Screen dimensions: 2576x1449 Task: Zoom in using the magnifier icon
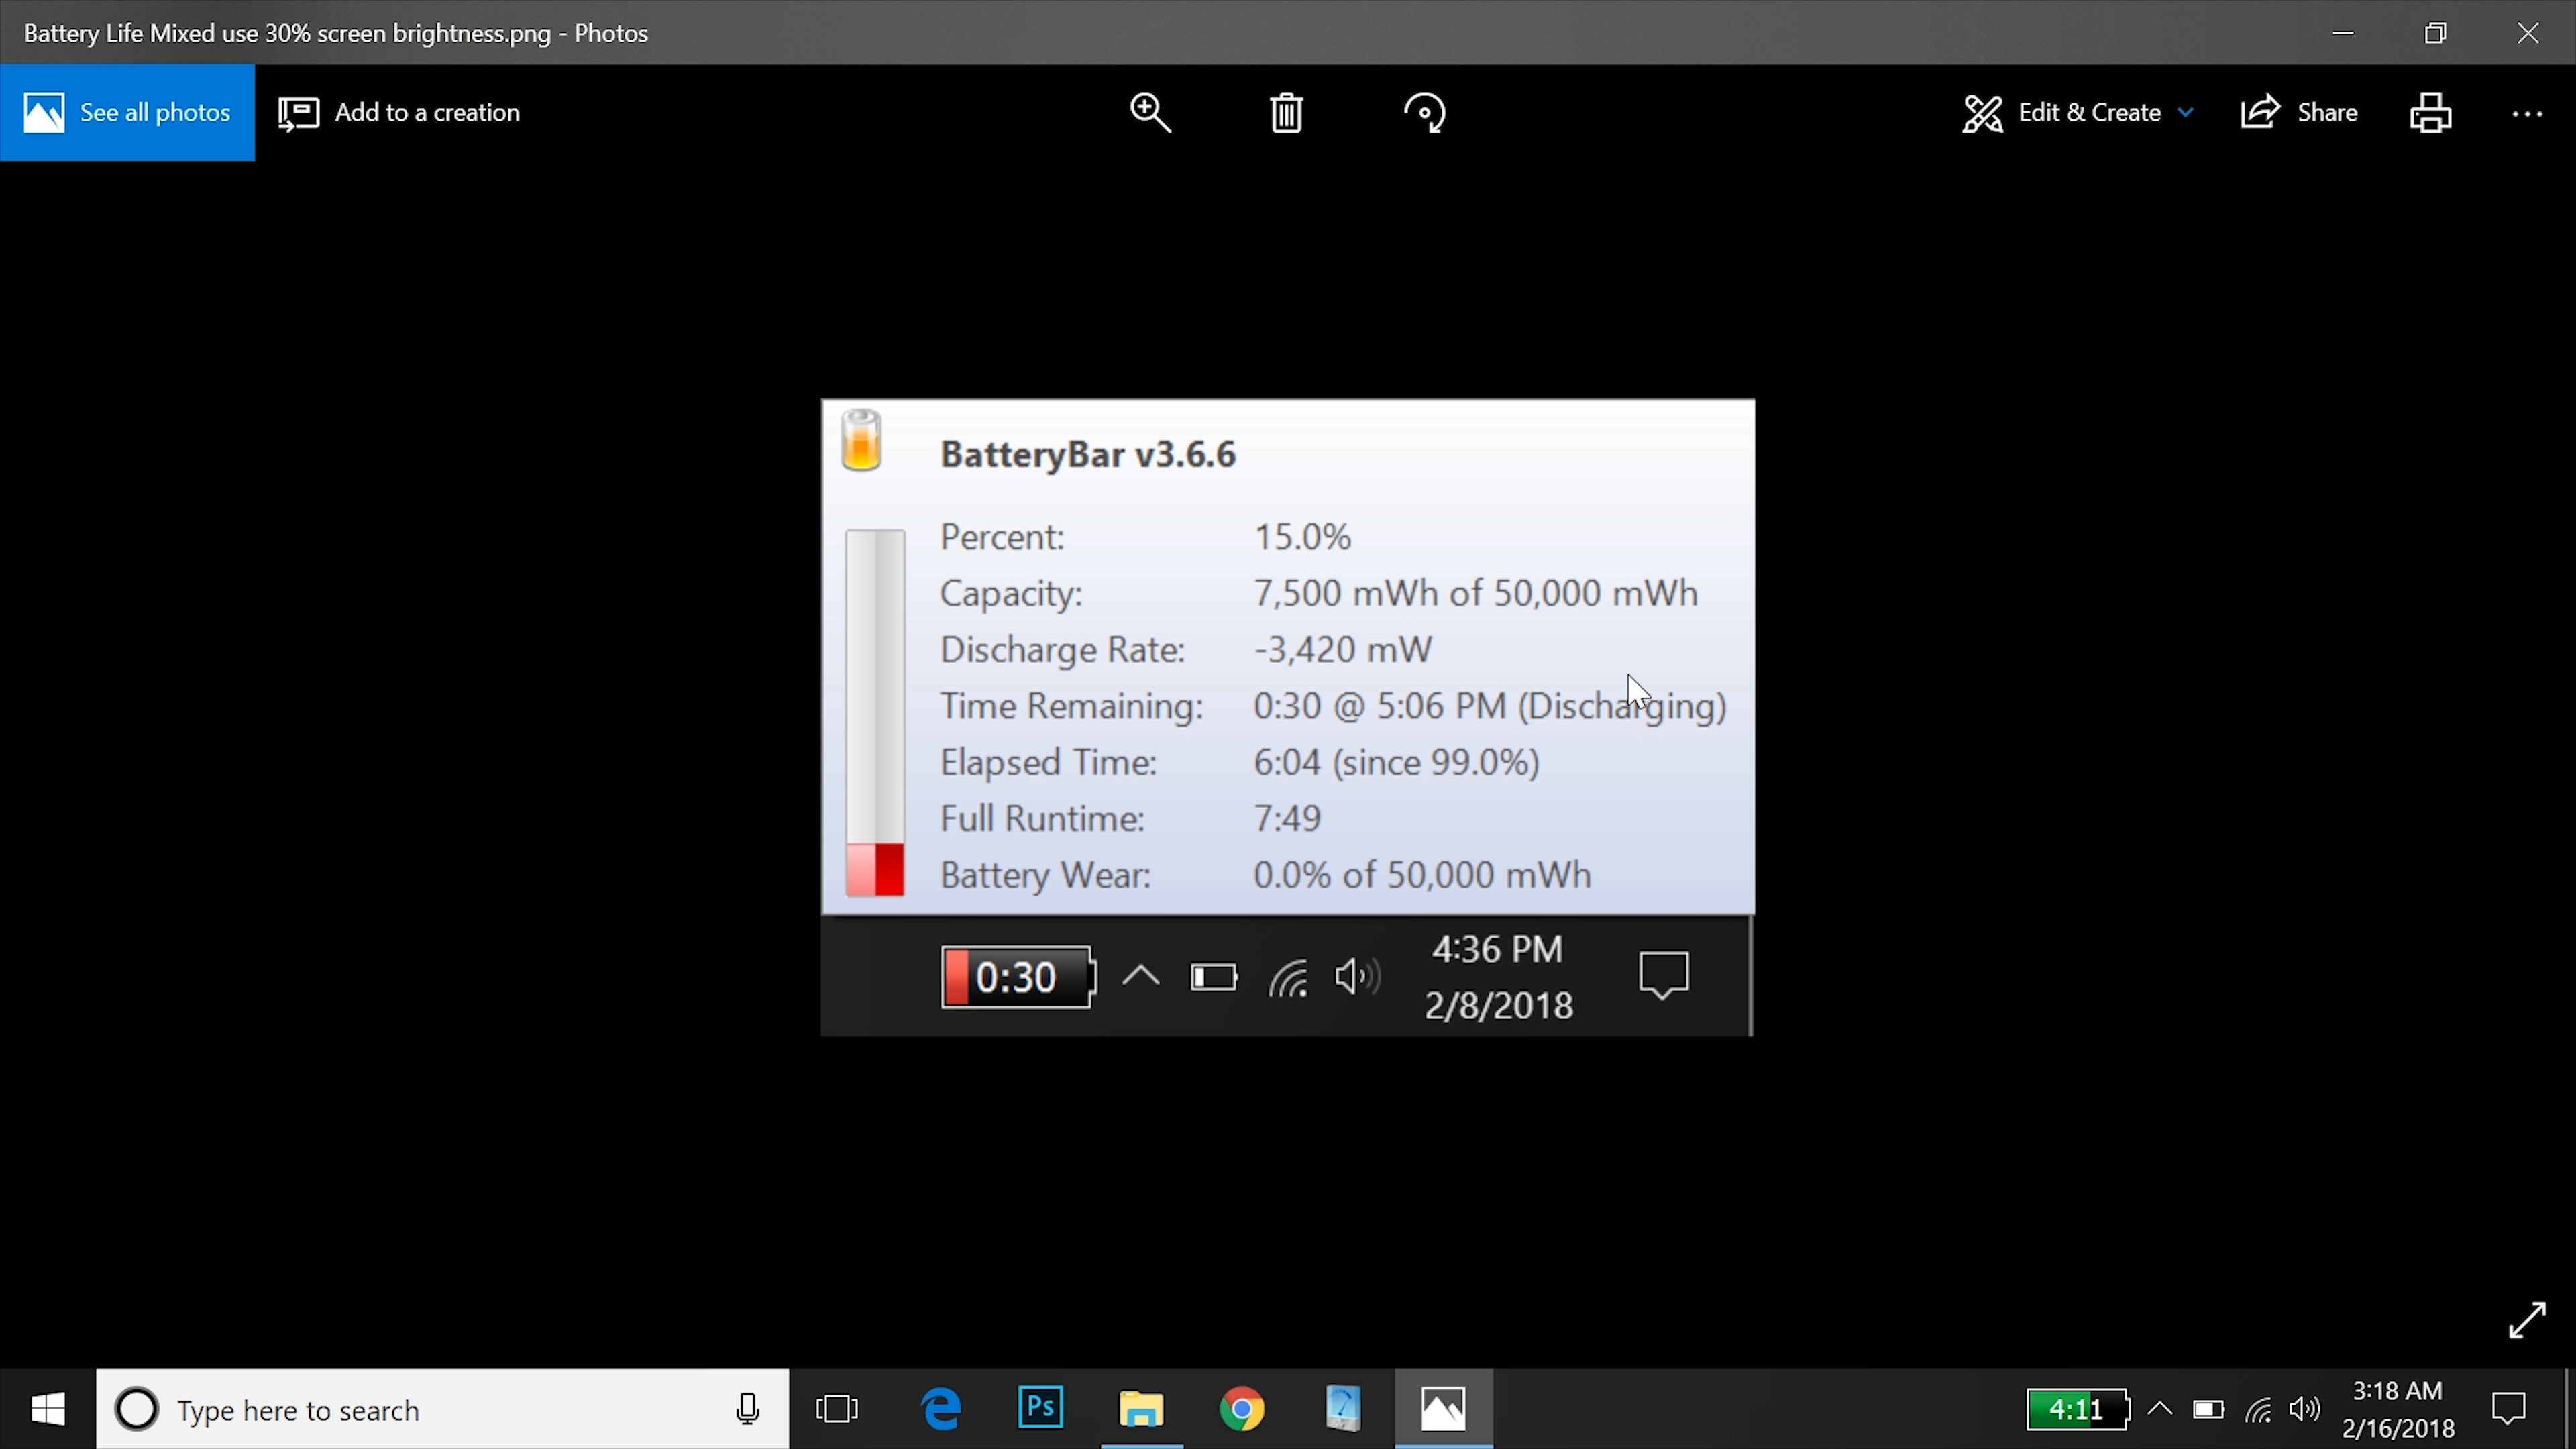[1150, 112]
